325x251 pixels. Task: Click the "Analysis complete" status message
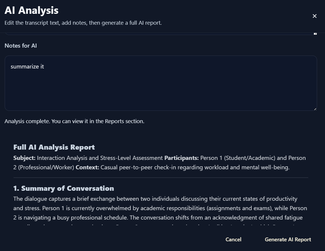coord(74,121)
